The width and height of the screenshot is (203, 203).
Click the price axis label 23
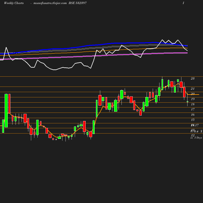coord(192,78)
